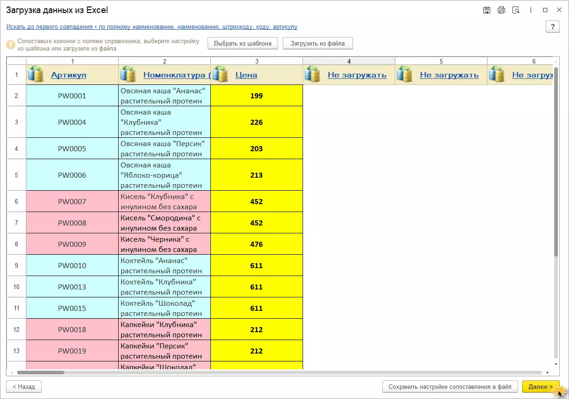Open the Артикул column mapping link
Screen dimensions: 569x399
69,75
